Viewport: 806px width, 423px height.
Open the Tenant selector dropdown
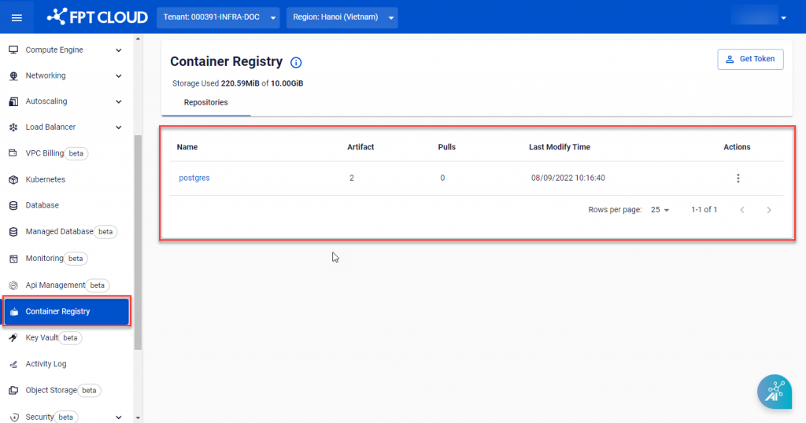[x=219, y=17]
